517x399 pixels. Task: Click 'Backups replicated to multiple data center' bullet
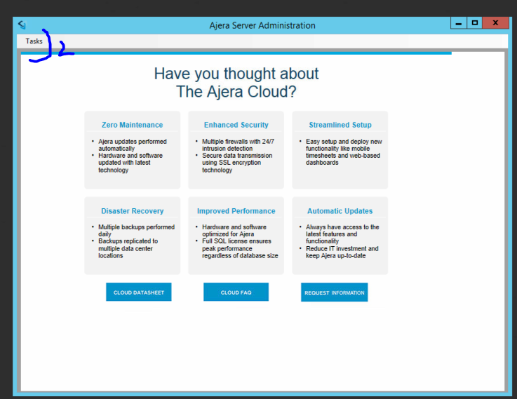128,248
